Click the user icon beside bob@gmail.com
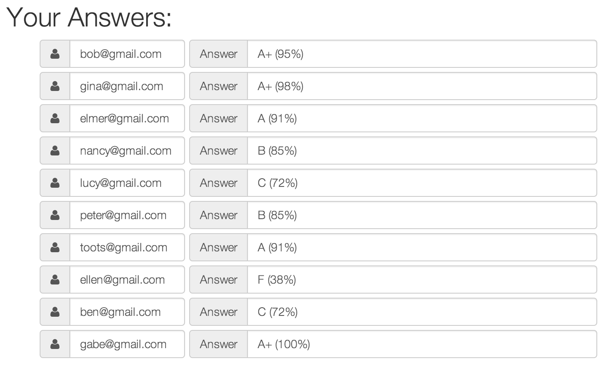 click(x=55, y=54)
